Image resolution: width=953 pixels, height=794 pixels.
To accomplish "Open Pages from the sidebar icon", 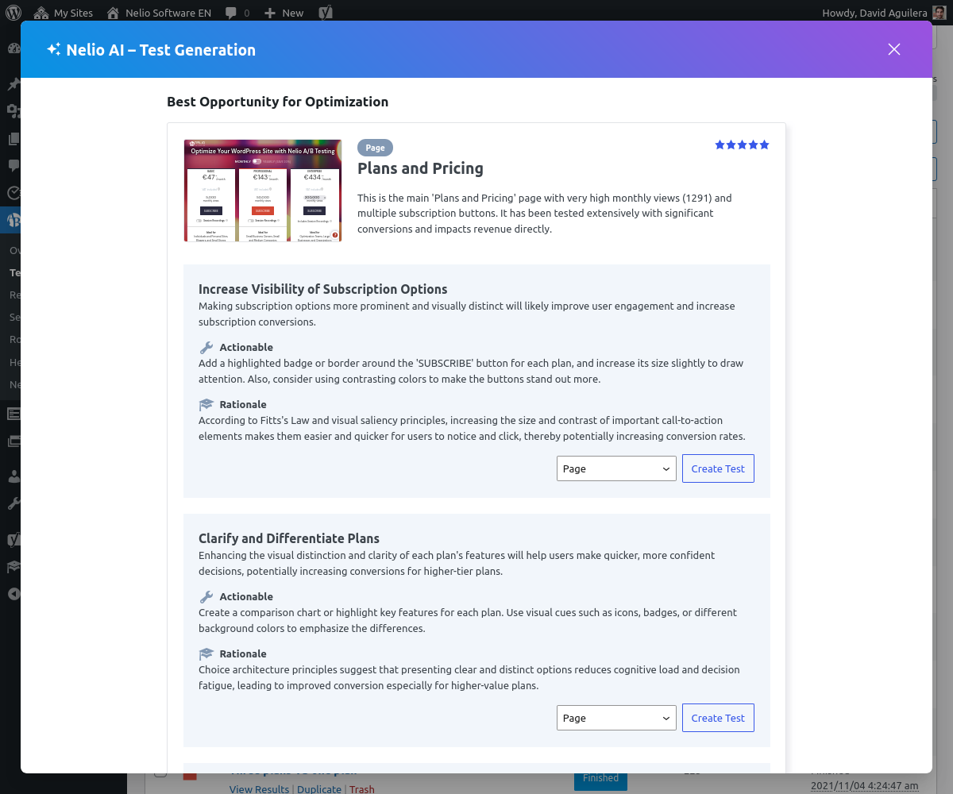I will (14, 138).
